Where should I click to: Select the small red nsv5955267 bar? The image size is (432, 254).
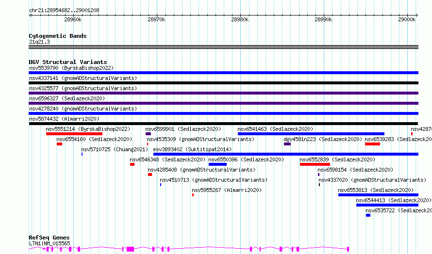click(x=193, y=195)
